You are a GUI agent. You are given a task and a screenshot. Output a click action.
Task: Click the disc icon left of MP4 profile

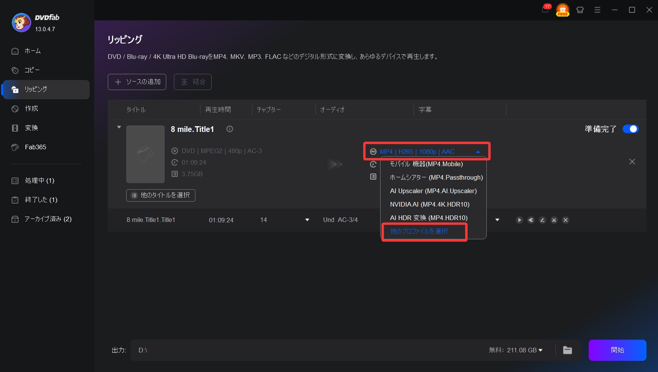click(373, 152)
